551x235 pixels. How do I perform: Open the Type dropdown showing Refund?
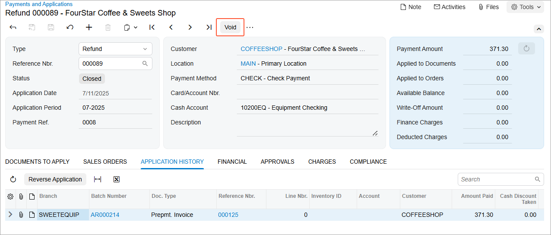(x=115, y=49)
